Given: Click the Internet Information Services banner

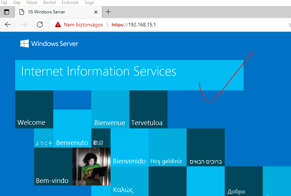Looking at the screenshot, I should (x=129, y=75).
